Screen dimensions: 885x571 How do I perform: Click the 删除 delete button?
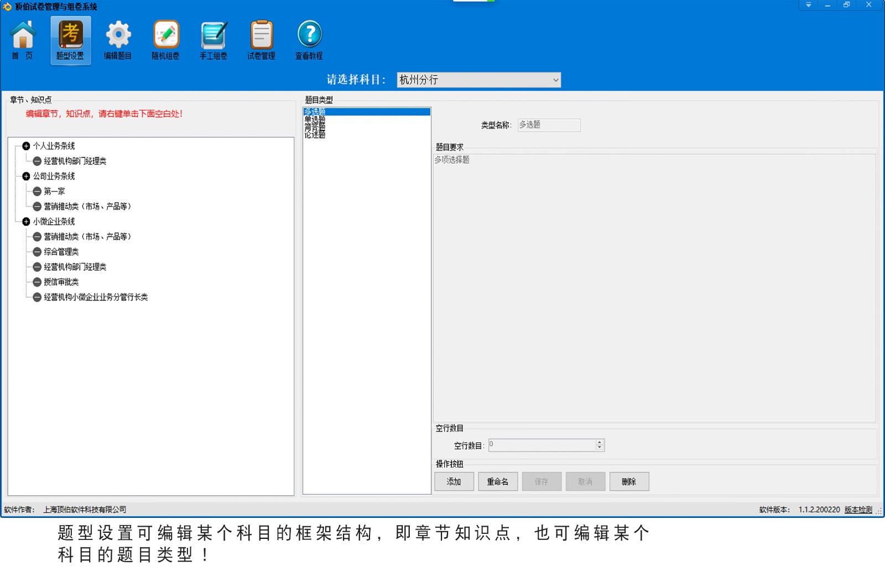[x=629, y=481]
